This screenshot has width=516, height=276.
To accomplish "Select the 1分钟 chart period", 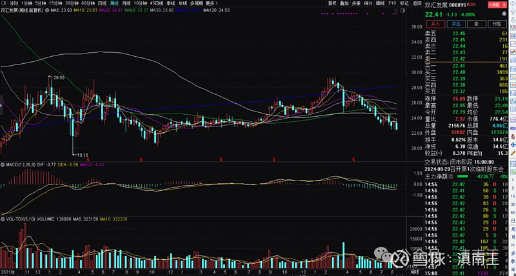I will click(x=26, y=3).
